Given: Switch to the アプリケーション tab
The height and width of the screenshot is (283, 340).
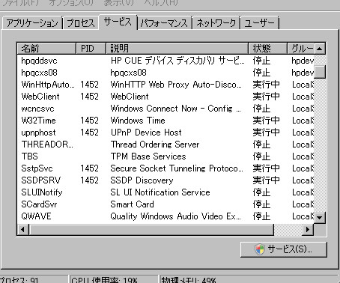Looking at the screenshot, I should [x=32, y=23].
